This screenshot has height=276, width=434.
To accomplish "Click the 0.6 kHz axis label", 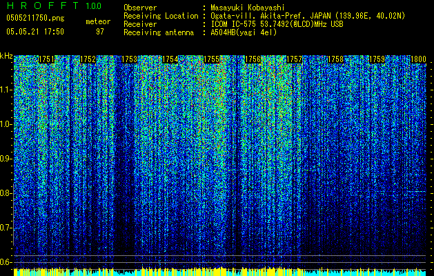I will (x=6, y=262).
